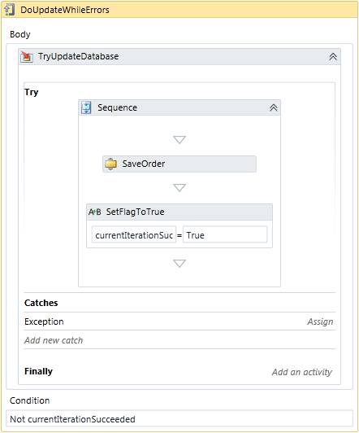
Task: Click the DoWhile activity icon beside DoUpdateWhileErrors
Action: (x=10, y=10)
